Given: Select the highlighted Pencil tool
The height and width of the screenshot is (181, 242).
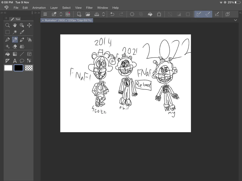Looking at the screenshot, I should (x=15, y=40).
